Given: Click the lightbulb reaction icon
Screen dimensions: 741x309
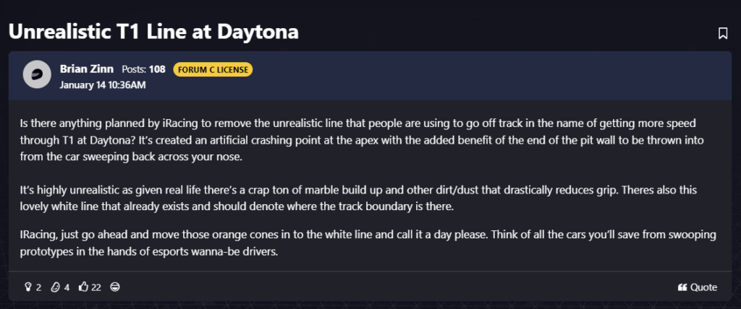Looking at the screenshot, I should pyautogui.click(x=28, y=287).
